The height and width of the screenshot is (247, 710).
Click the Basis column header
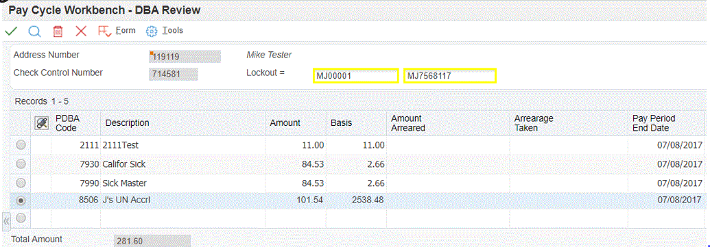coord(356,123)
